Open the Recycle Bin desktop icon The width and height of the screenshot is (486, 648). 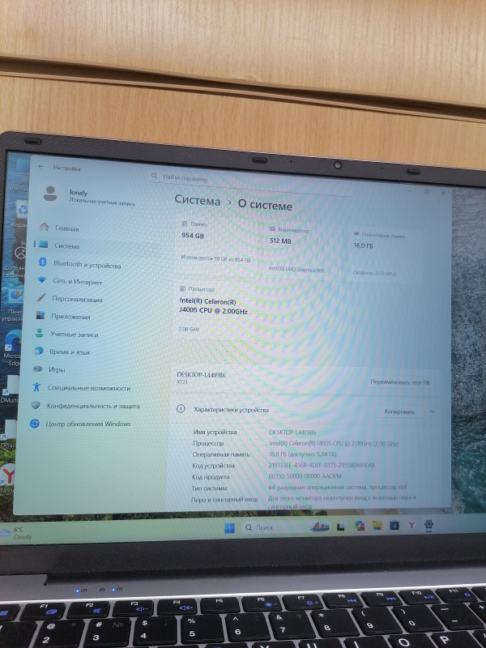pyautogui.click(x=19, y=215)
